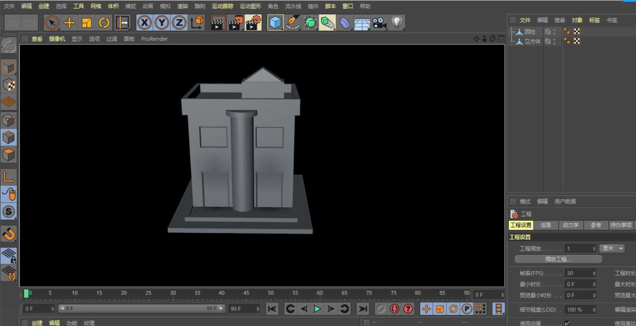Toggle the Z axis lock

tap(179, 23)
